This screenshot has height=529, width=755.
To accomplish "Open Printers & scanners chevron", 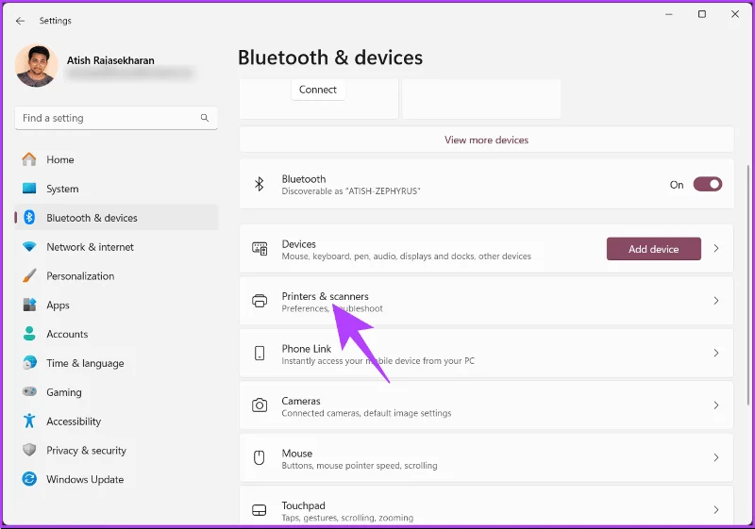I will (716, 301).
